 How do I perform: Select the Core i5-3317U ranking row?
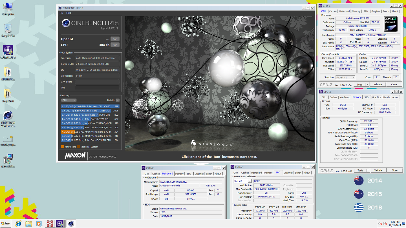(90, 140)
